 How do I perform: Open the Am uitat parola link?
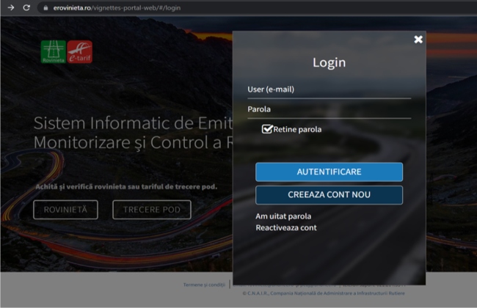pyautogui.click(x=283, y=216)
